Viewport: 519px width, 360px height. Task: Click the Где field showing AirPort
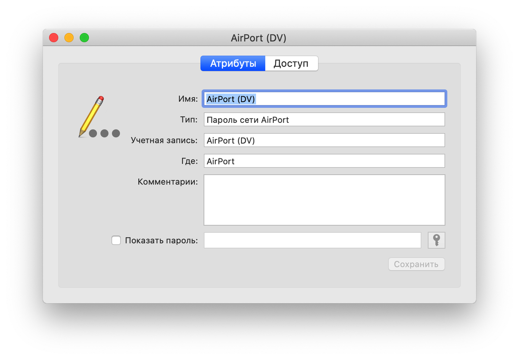[324, 161]
